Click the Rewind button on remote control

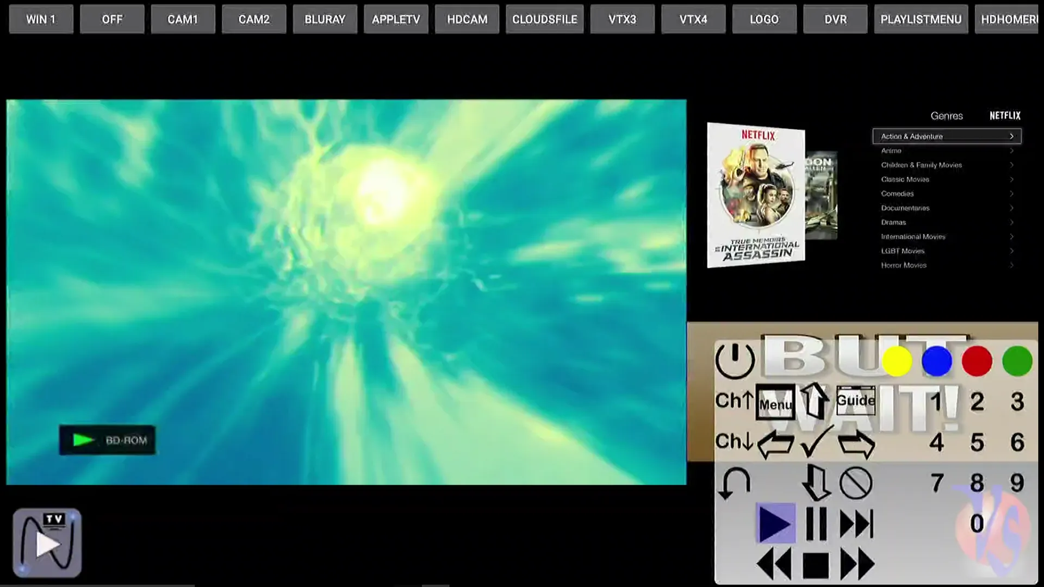774,566
